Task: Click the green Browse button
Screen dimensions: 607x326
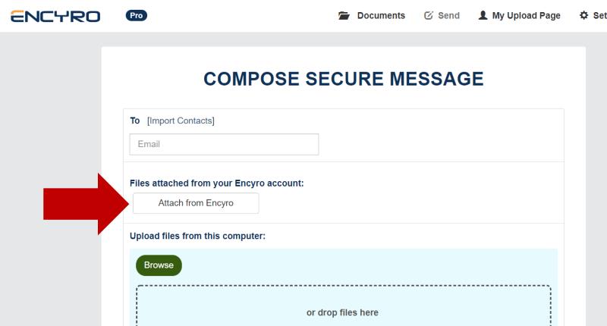Action: pyautogui.click(x=159, y=265)
